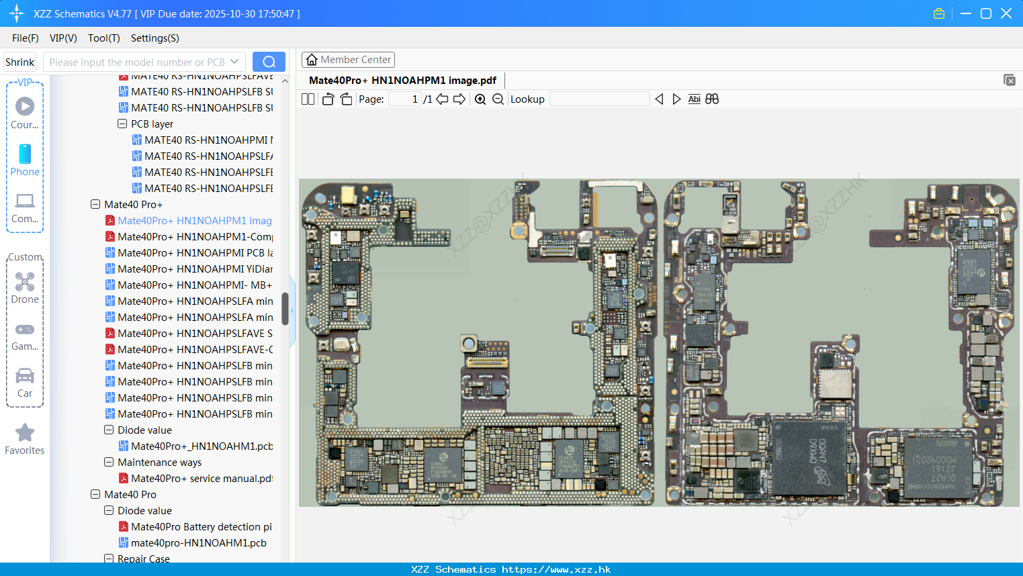Open Mate40Pro+ HN1NOAHPSLFAVE S PDF
Viewport: 1023px width, 576px height.
coord(189,333)
